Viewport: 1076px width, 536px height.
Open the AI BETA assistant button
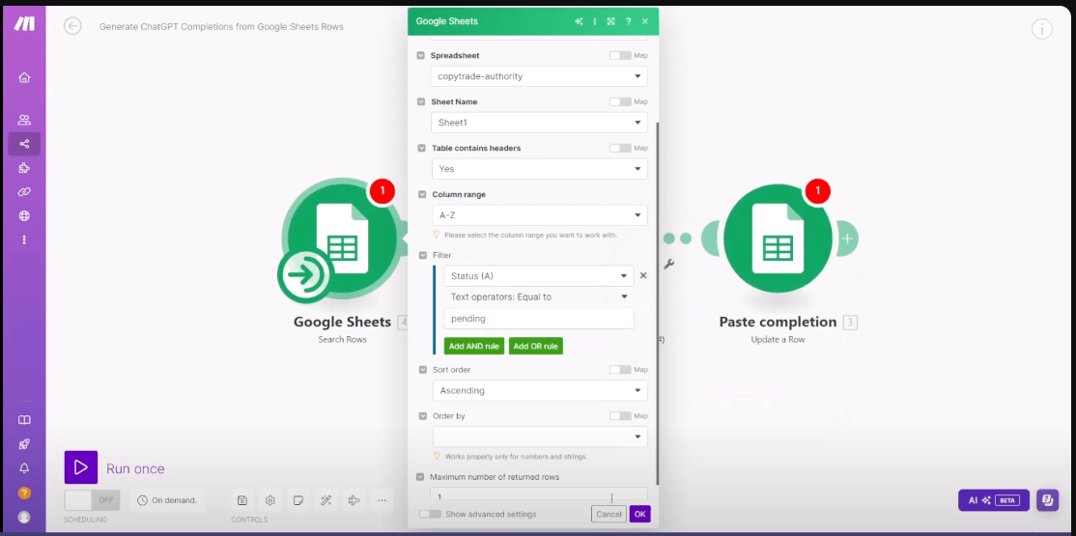tap(994, 500)
